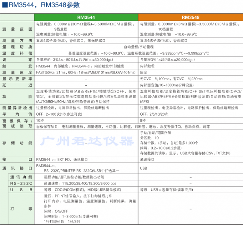
Task: Click the panel save cell '9种'
Action: 143,120
